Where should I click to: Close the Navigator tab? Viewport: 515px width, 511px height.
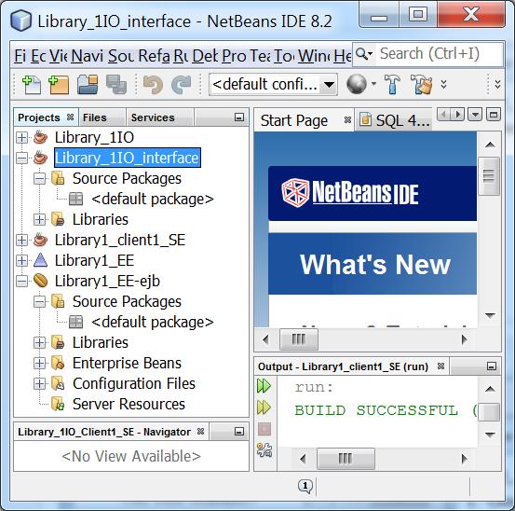coord(200,432)
